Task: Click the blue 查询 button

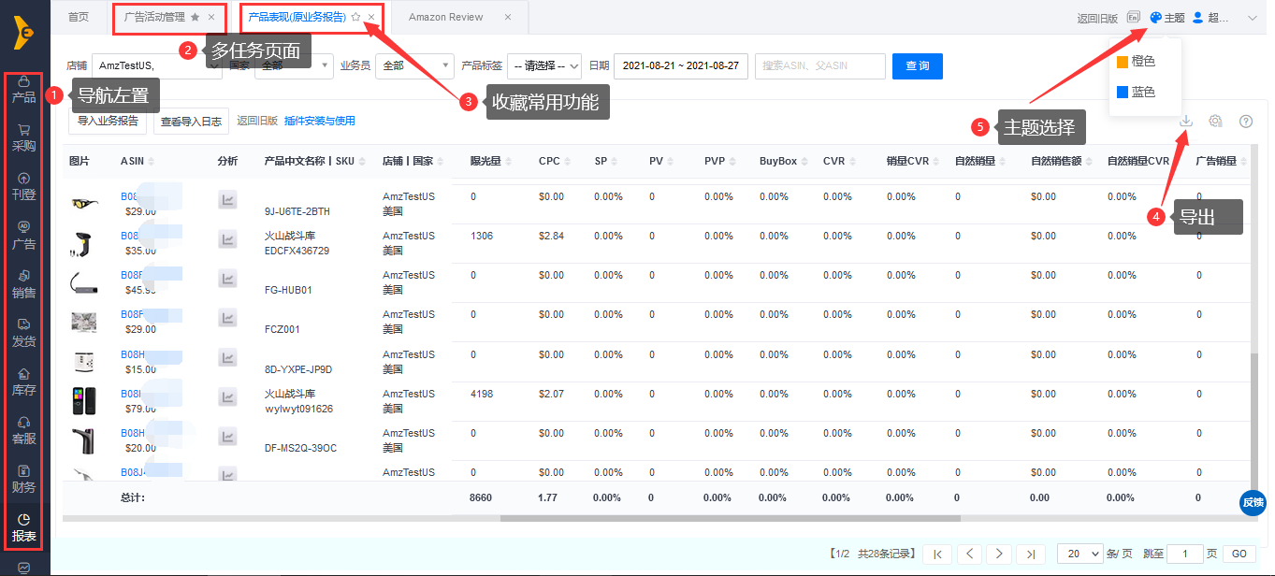Action: coord(918,65)
